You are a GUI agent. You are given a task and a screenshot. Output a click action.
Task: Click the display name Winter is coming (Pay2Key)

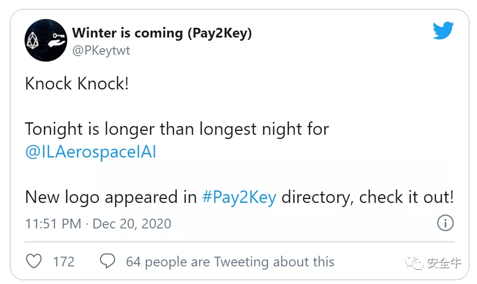pos(162,33)
